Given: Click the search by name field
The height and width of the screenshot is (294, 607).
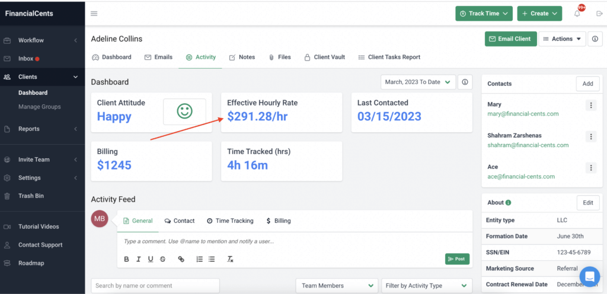Looking at the screenshot, I should click(x=155, y=286).
